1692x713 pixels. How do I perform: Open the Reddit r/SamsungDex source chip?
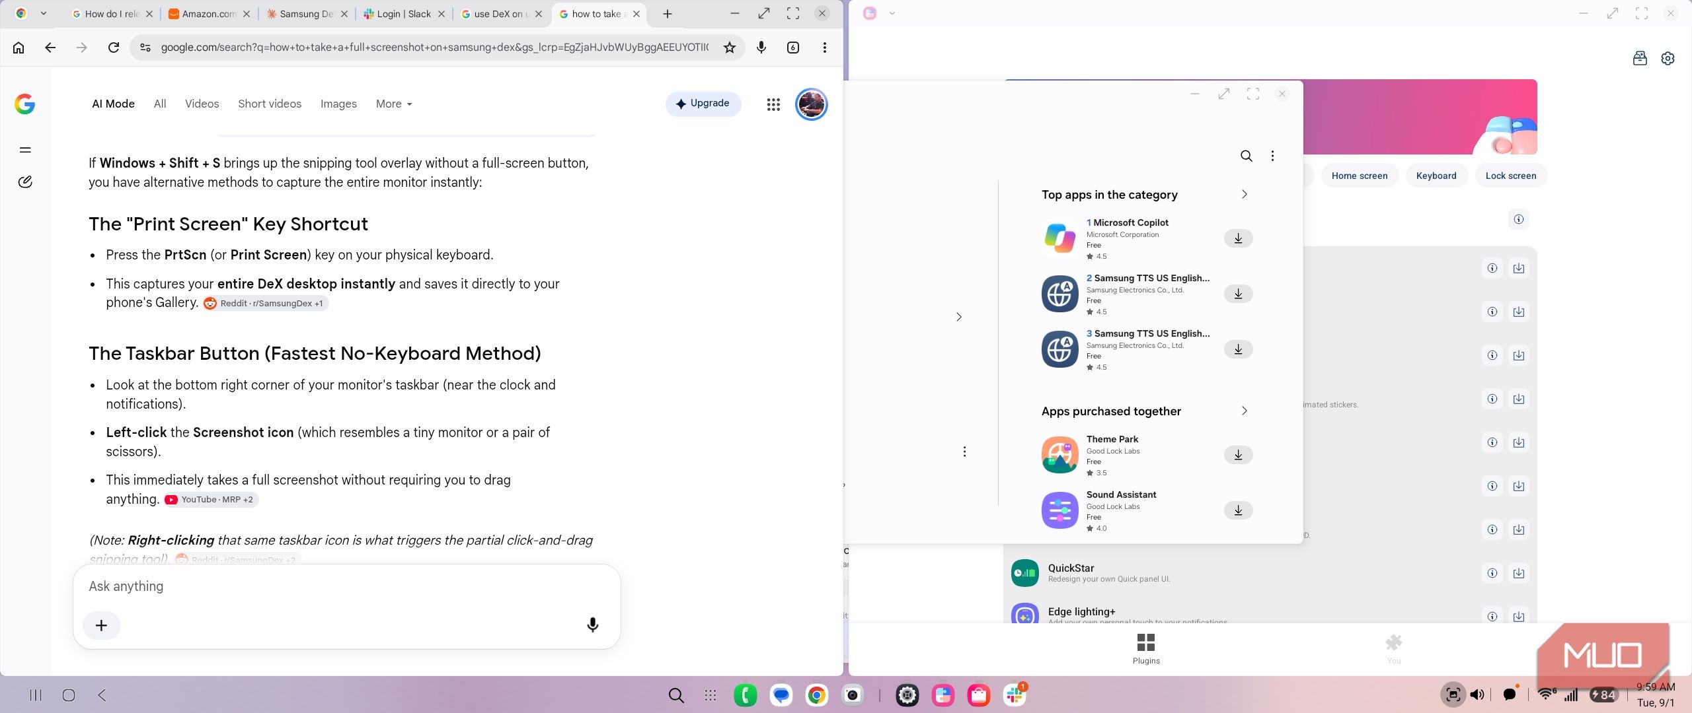[266, 303]
